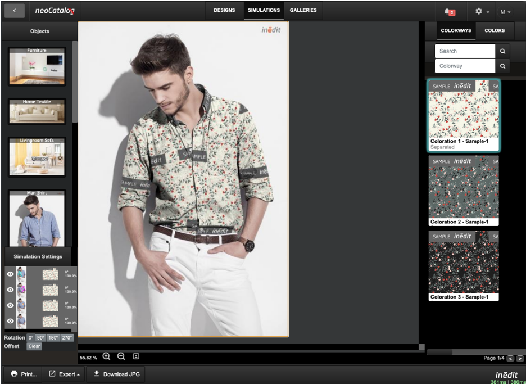Click the Page 1/4 indicator
The image size is (526, 384).
493,358
